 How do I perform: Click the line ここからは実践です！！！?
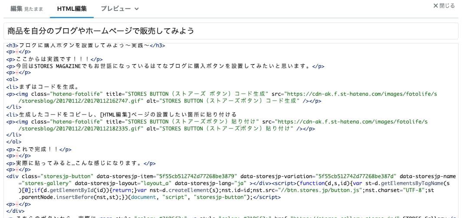[55, 59]
